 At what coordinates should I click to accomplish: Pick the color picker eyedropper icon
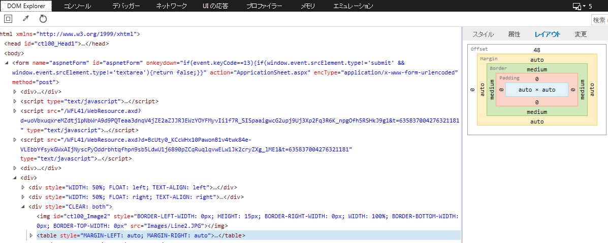point(26,19)
